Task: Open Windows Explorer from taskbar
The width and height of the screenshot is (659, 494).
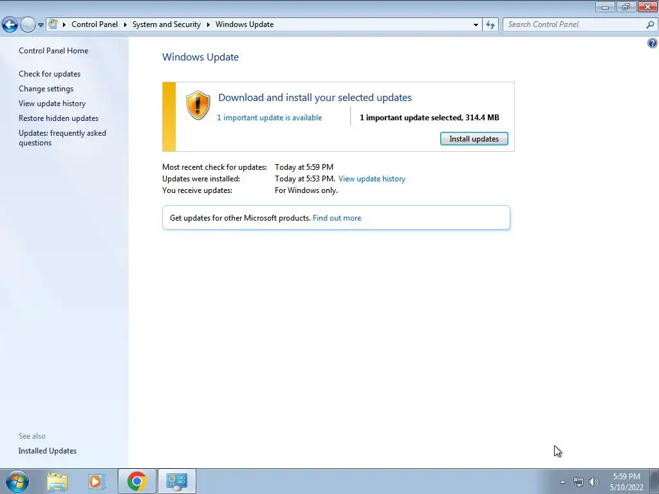Action: pos(57,481)
